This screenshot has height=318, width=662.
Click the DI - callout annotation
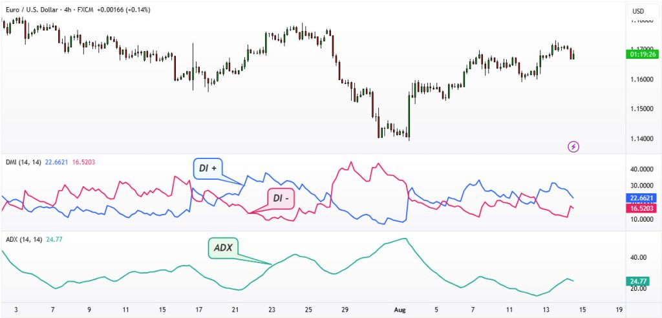[281, 198]
